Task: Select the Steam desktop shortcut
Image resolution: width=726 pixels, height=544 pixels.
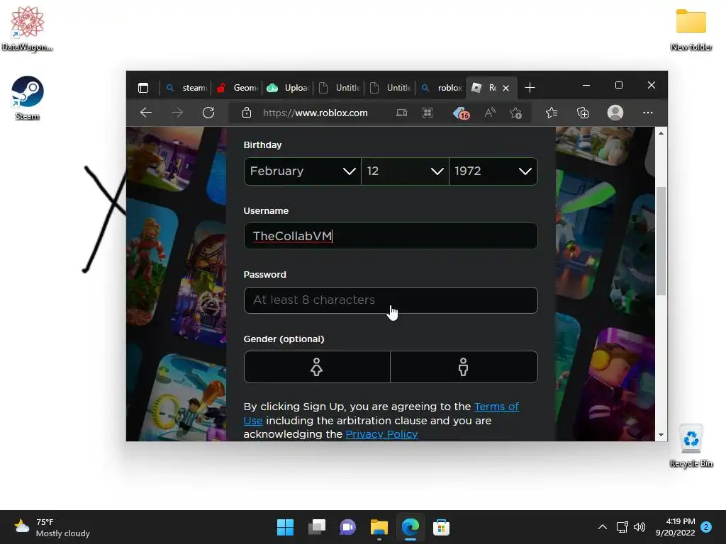Action: (28, 98)
